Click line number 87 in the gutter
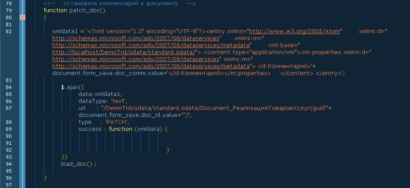410x188 pixels. [9, 108]
